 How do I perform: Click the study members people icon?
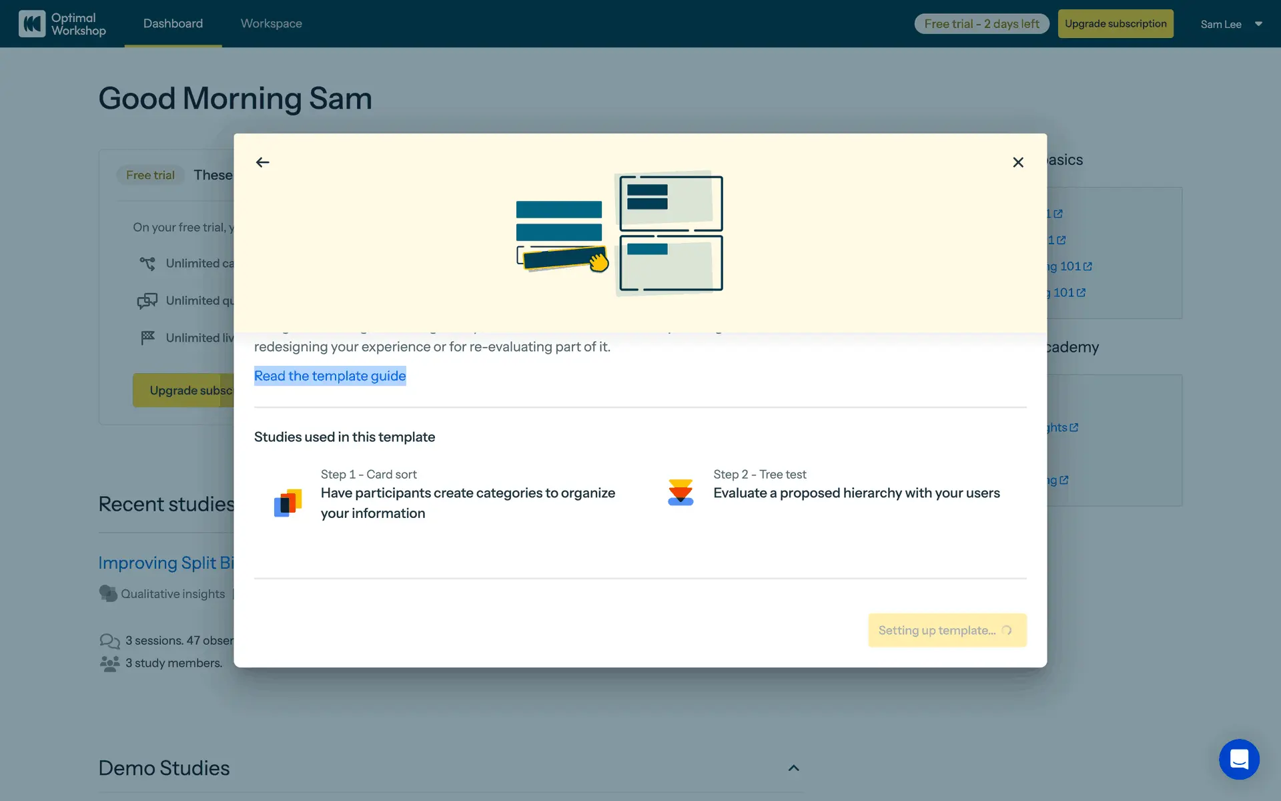109,663
